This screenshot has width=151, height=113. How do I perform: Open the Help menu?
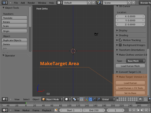click(x=51, y=3)
